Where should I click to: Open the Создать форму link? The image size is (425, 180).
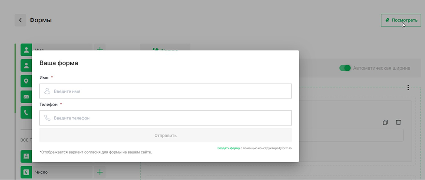[228, 148]
